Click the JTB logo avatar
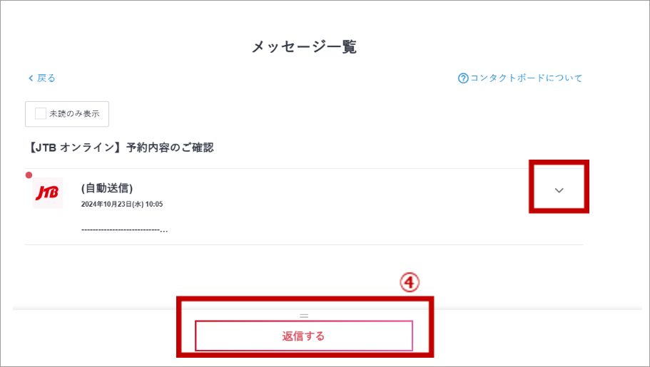Image resolution: width=650 pixels, height=367 pixels. [48, 193]
